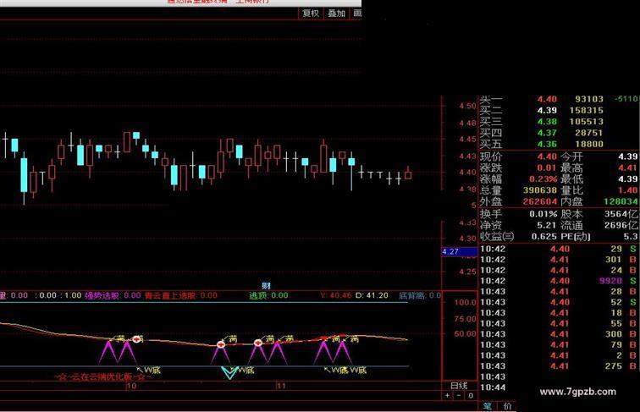The width and height of the screenshot is (640, 412).
Task: Click the 财 marker below the chart
Action: pyautogui.click(x=266, y=286)
